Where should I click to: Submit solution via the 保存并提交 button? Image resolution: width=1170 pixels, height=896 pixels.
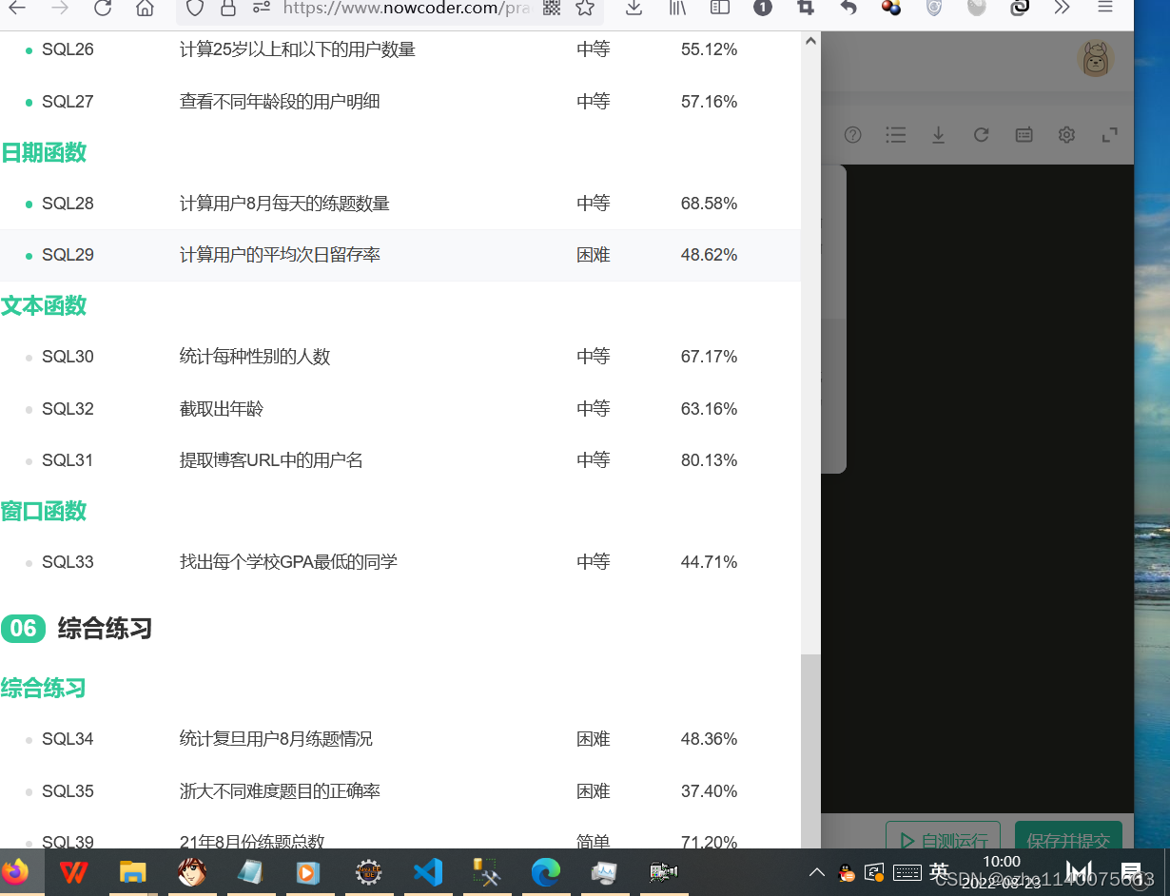tap(1068, 836)
